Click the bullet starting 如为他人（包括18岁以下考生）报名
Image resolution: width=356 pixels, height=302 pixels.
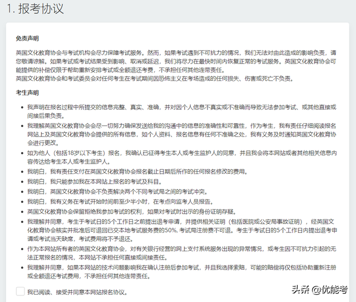[x=182, y=157]
